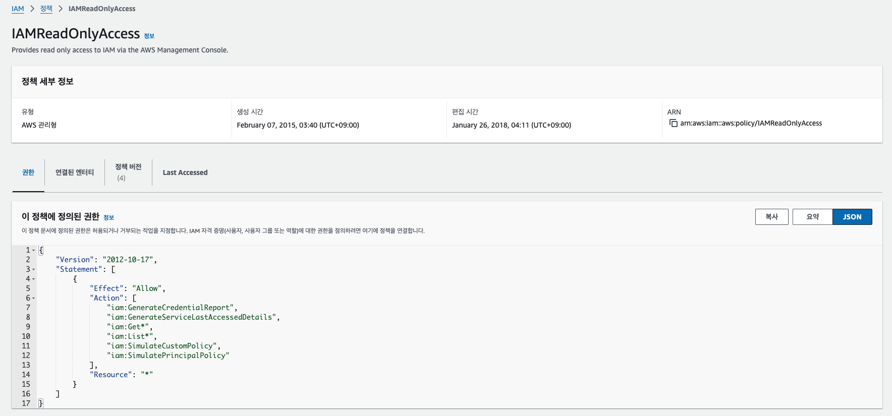This screenshot has width=892, height=416.
Task: Go to IAM via the breadcrumb
Action: pyautogui.click(x=18, y=9)
